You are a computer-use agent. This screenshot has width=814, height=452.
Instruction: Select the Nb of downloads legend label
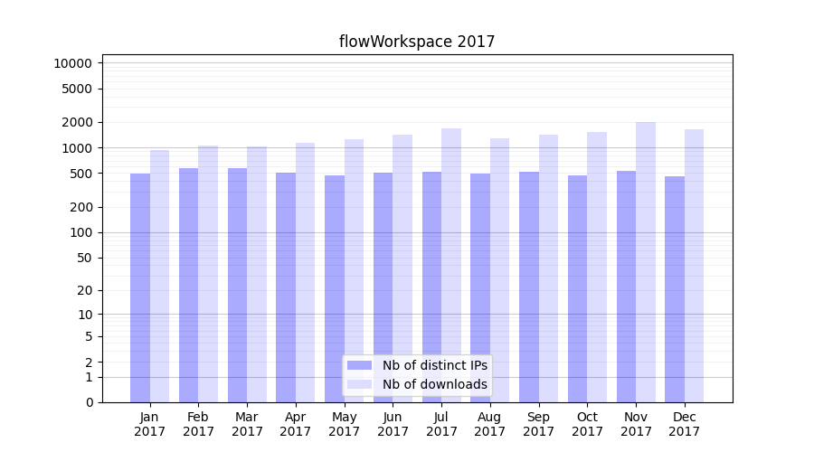click(x=434, y=384)
